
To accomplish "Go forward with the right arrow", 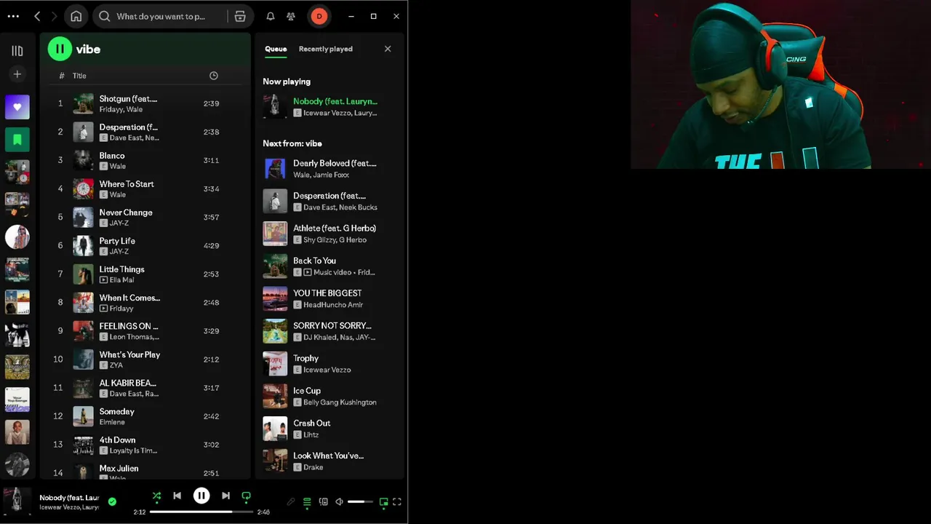I will 54,16.
